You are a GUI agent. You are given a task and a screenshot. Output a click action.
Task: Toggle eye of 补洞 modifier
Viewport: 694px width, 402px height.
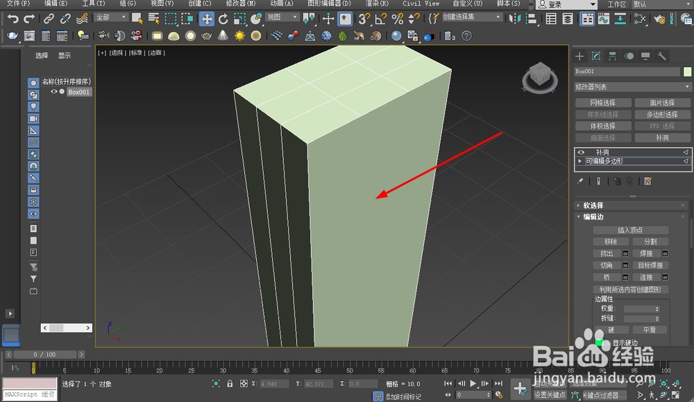581,152
